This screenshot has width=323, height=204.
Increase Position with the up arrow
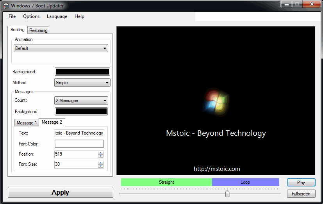(101, 153)
